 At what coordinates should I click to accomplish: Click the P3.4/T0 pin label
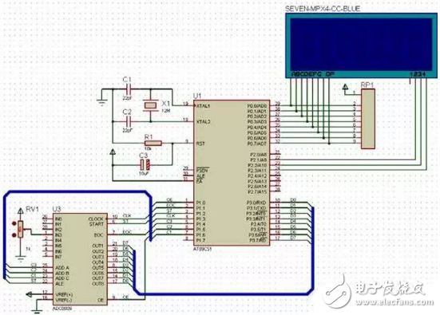point(258,224)
